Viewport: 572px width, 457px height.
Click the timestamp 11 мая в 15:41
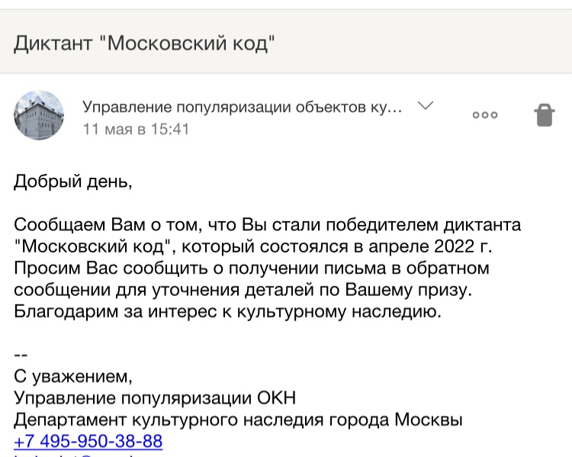[x=136, y=129]
